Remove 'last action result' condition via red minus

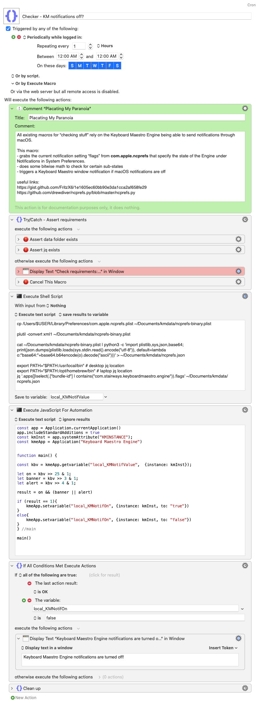[x=29, y=583]
